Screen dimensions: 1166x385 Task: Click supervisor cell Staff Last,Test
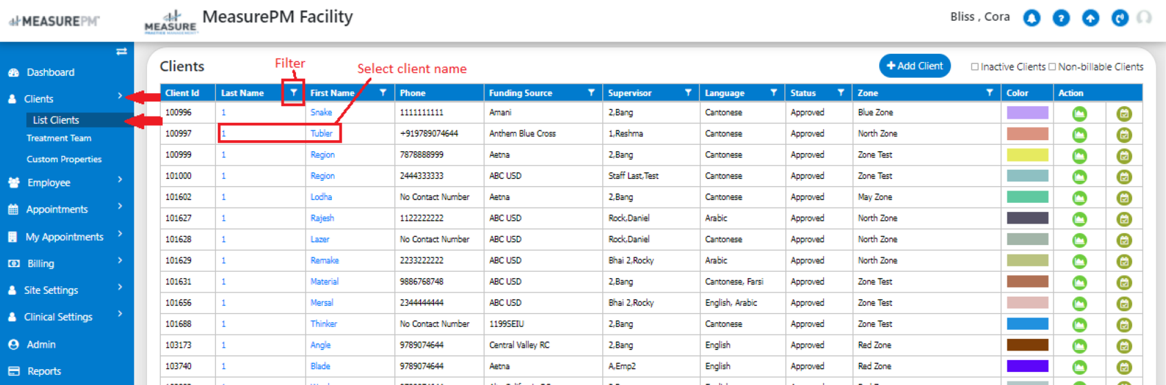[633, 176]
